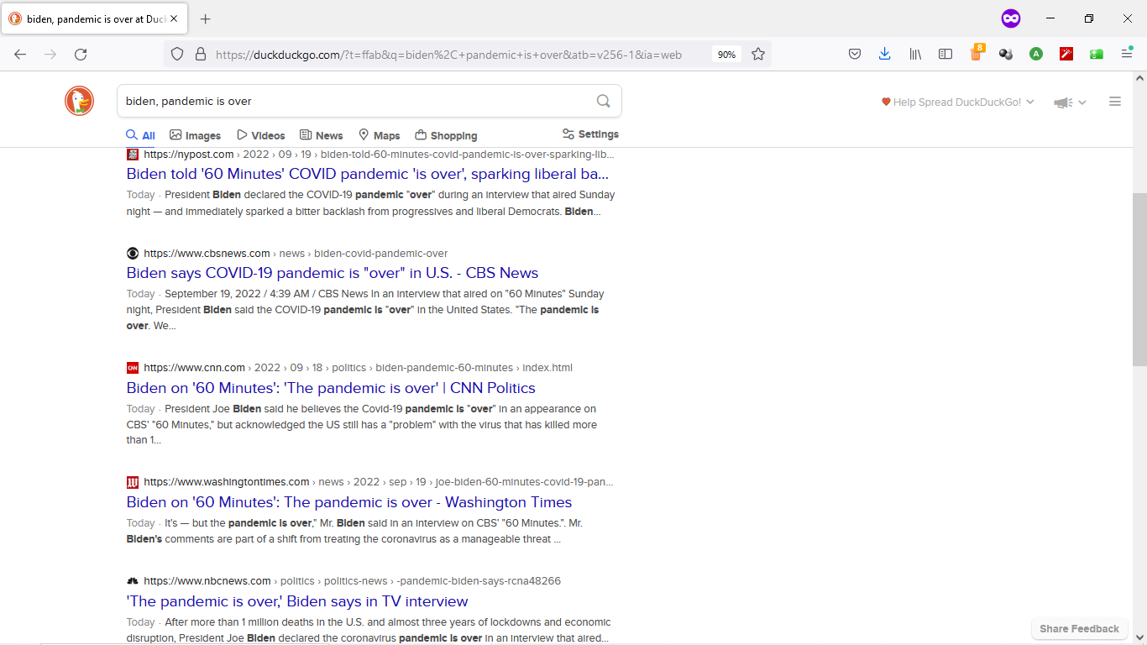The height and width of the screenshot is (645, 1147).
Task: Expand the Help Spread DuckDuckGo dropdown
Action: pos(958,102)
